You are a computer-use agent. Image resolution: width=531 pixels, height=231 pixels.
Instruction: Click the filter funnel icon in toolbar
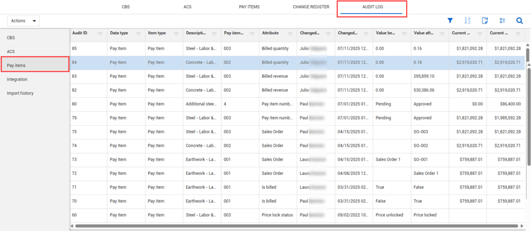click(x=450, y=21)
